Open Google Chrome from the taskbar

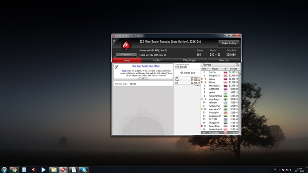(x=14, y=169)
